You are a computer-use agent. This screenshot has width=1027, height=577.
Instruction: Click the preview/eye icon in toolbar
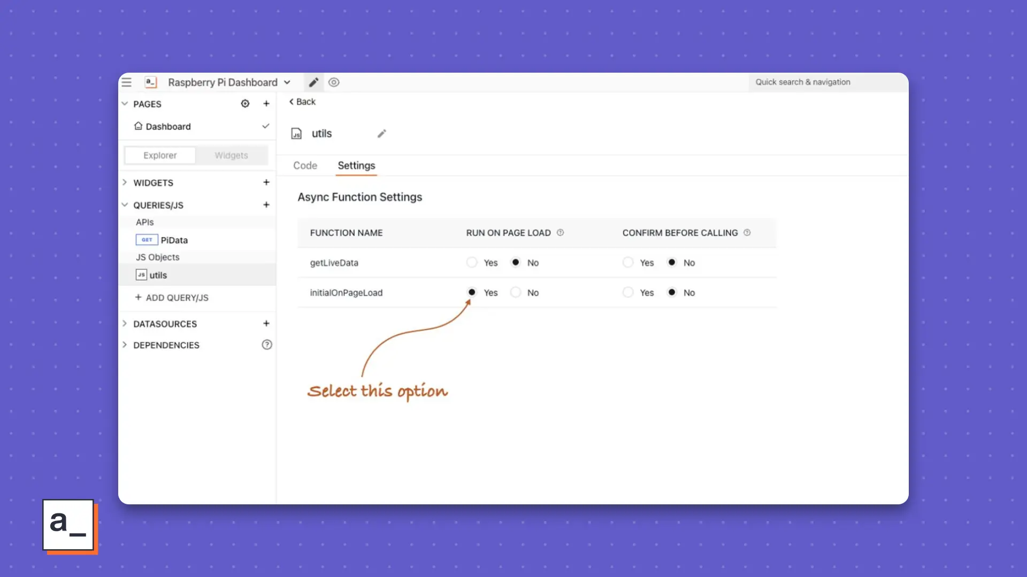click(334, 82)
